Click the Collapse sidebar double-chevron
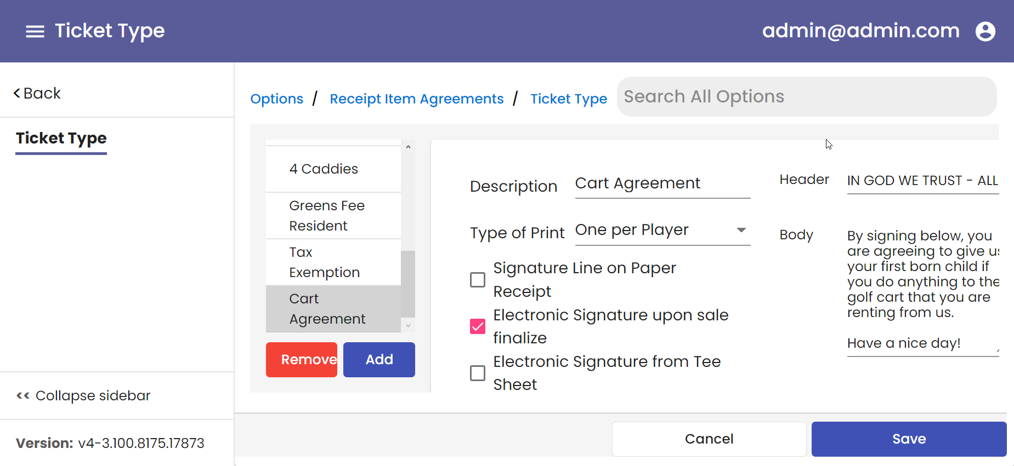Viewport: 1014px width, 466px height. 22,395
